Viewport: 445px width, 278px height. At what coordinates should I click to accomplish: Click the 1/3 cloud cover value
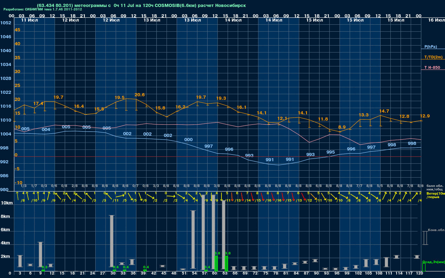(24, 186)
